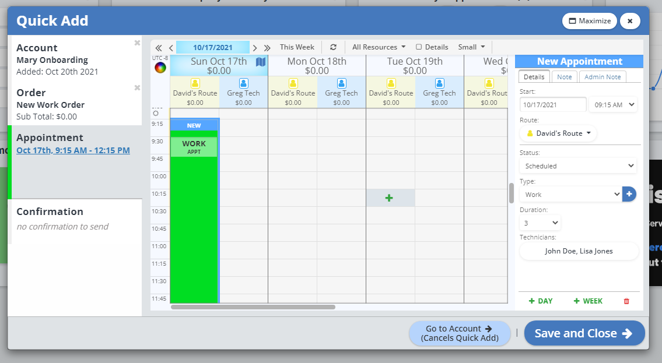Click the refresh calendar icon
Image resolution: width=662 pixels, height=363 pixels.
click(333, 47)
